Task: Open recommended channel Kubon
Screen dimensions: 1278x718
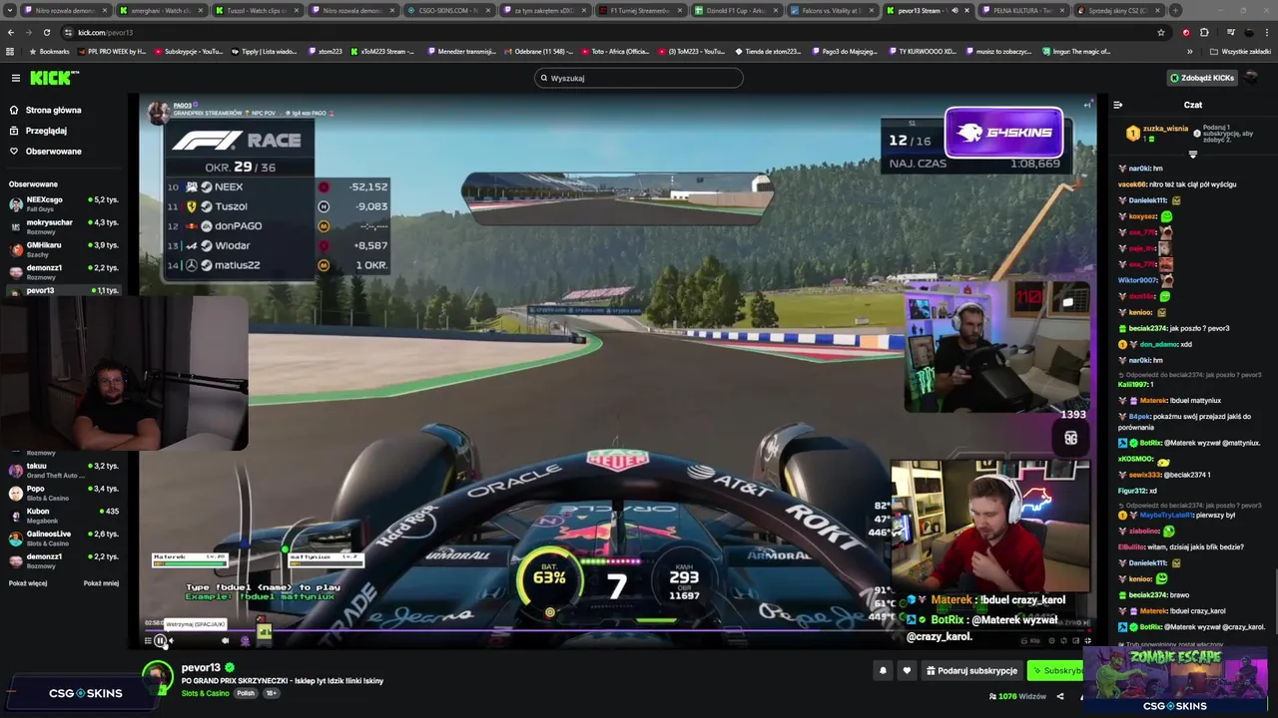Action: coord(64,515)
